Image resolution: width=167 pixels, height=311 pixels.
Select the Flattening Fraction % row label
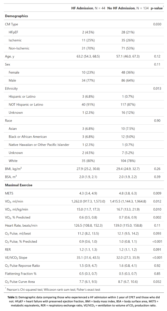(21, 274)
